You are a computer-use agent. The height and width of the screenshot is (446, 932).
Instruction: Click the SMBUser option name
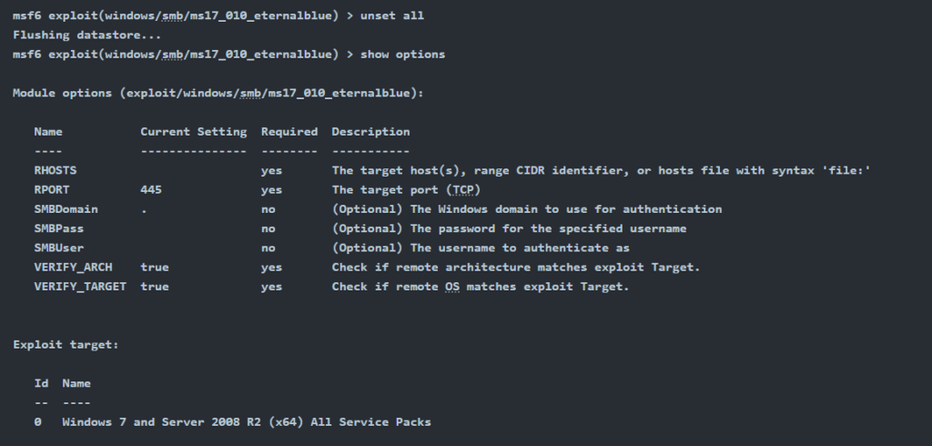(x=59, y=248)
